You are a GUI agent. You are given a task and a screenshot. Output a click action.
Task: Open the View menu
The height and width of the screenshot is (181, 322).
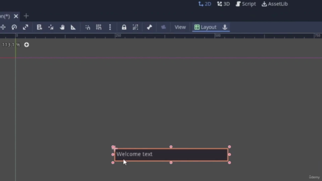[x=180, y=27]
